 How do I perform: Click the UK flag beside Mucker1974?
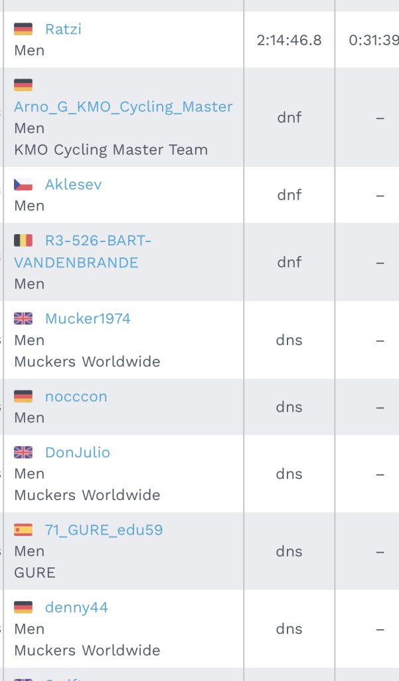click(x=23, y=319)
